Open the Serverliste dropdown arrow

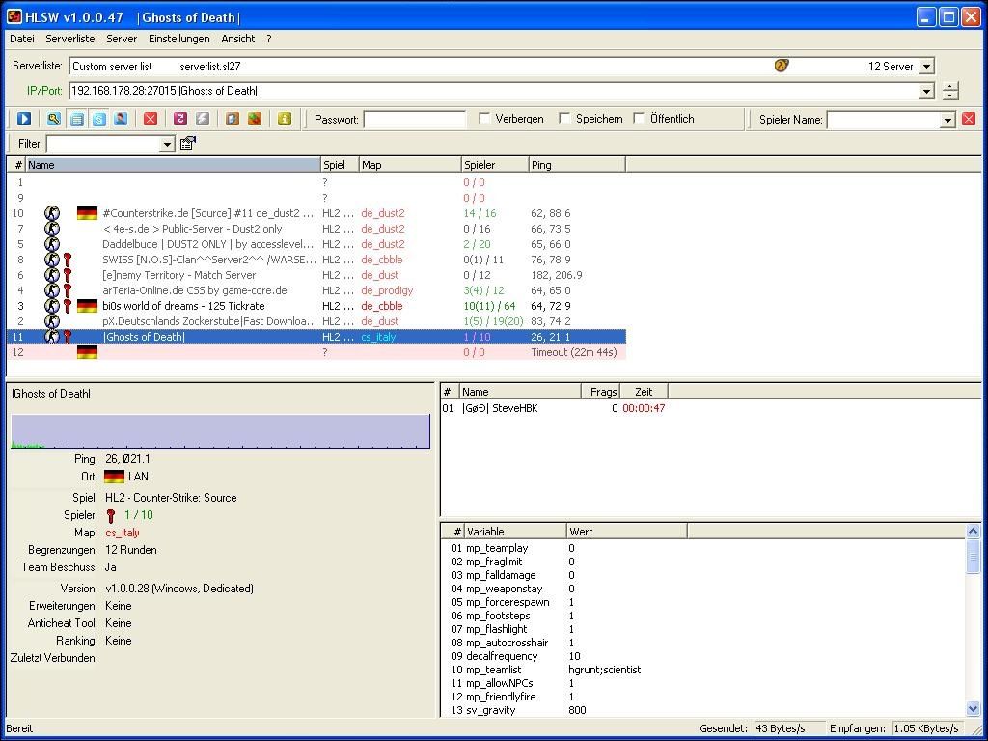926,67
